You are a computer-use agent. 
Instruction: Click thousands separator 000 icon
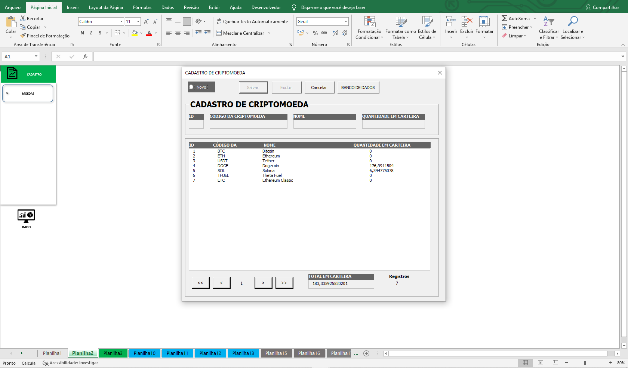click(x=324, y=33)
